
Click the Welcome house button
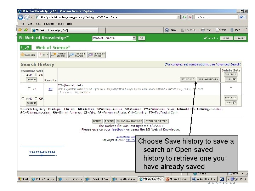tap(28, 55)
